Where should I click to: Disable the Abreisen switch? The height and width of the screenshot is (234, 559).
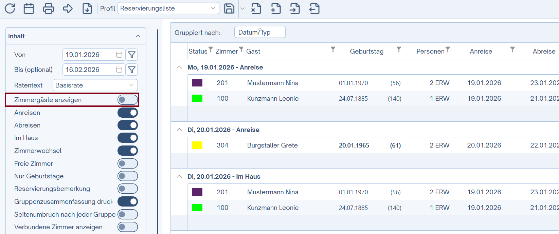tap(128, 125)
